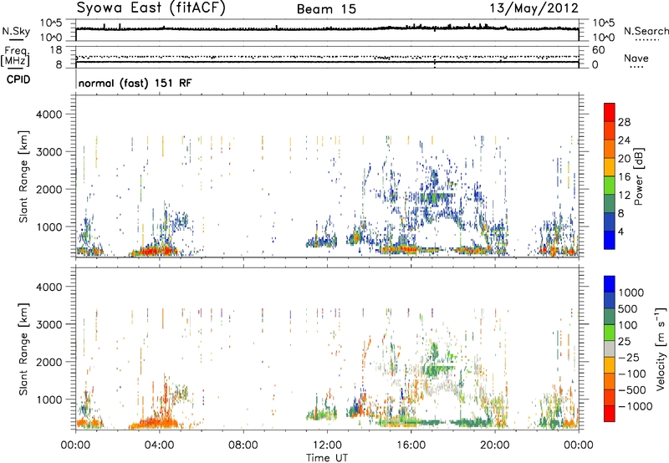Click the 20:00 time axis label

click(495, 445)
